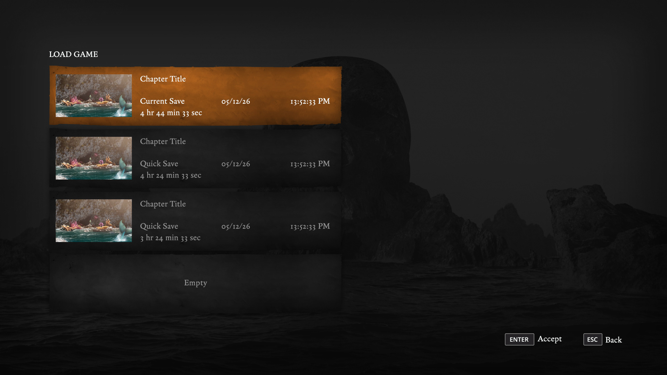The image size is (667, 375).
Task: Click the second slot's Chapter Title
Action: (163, 142)
